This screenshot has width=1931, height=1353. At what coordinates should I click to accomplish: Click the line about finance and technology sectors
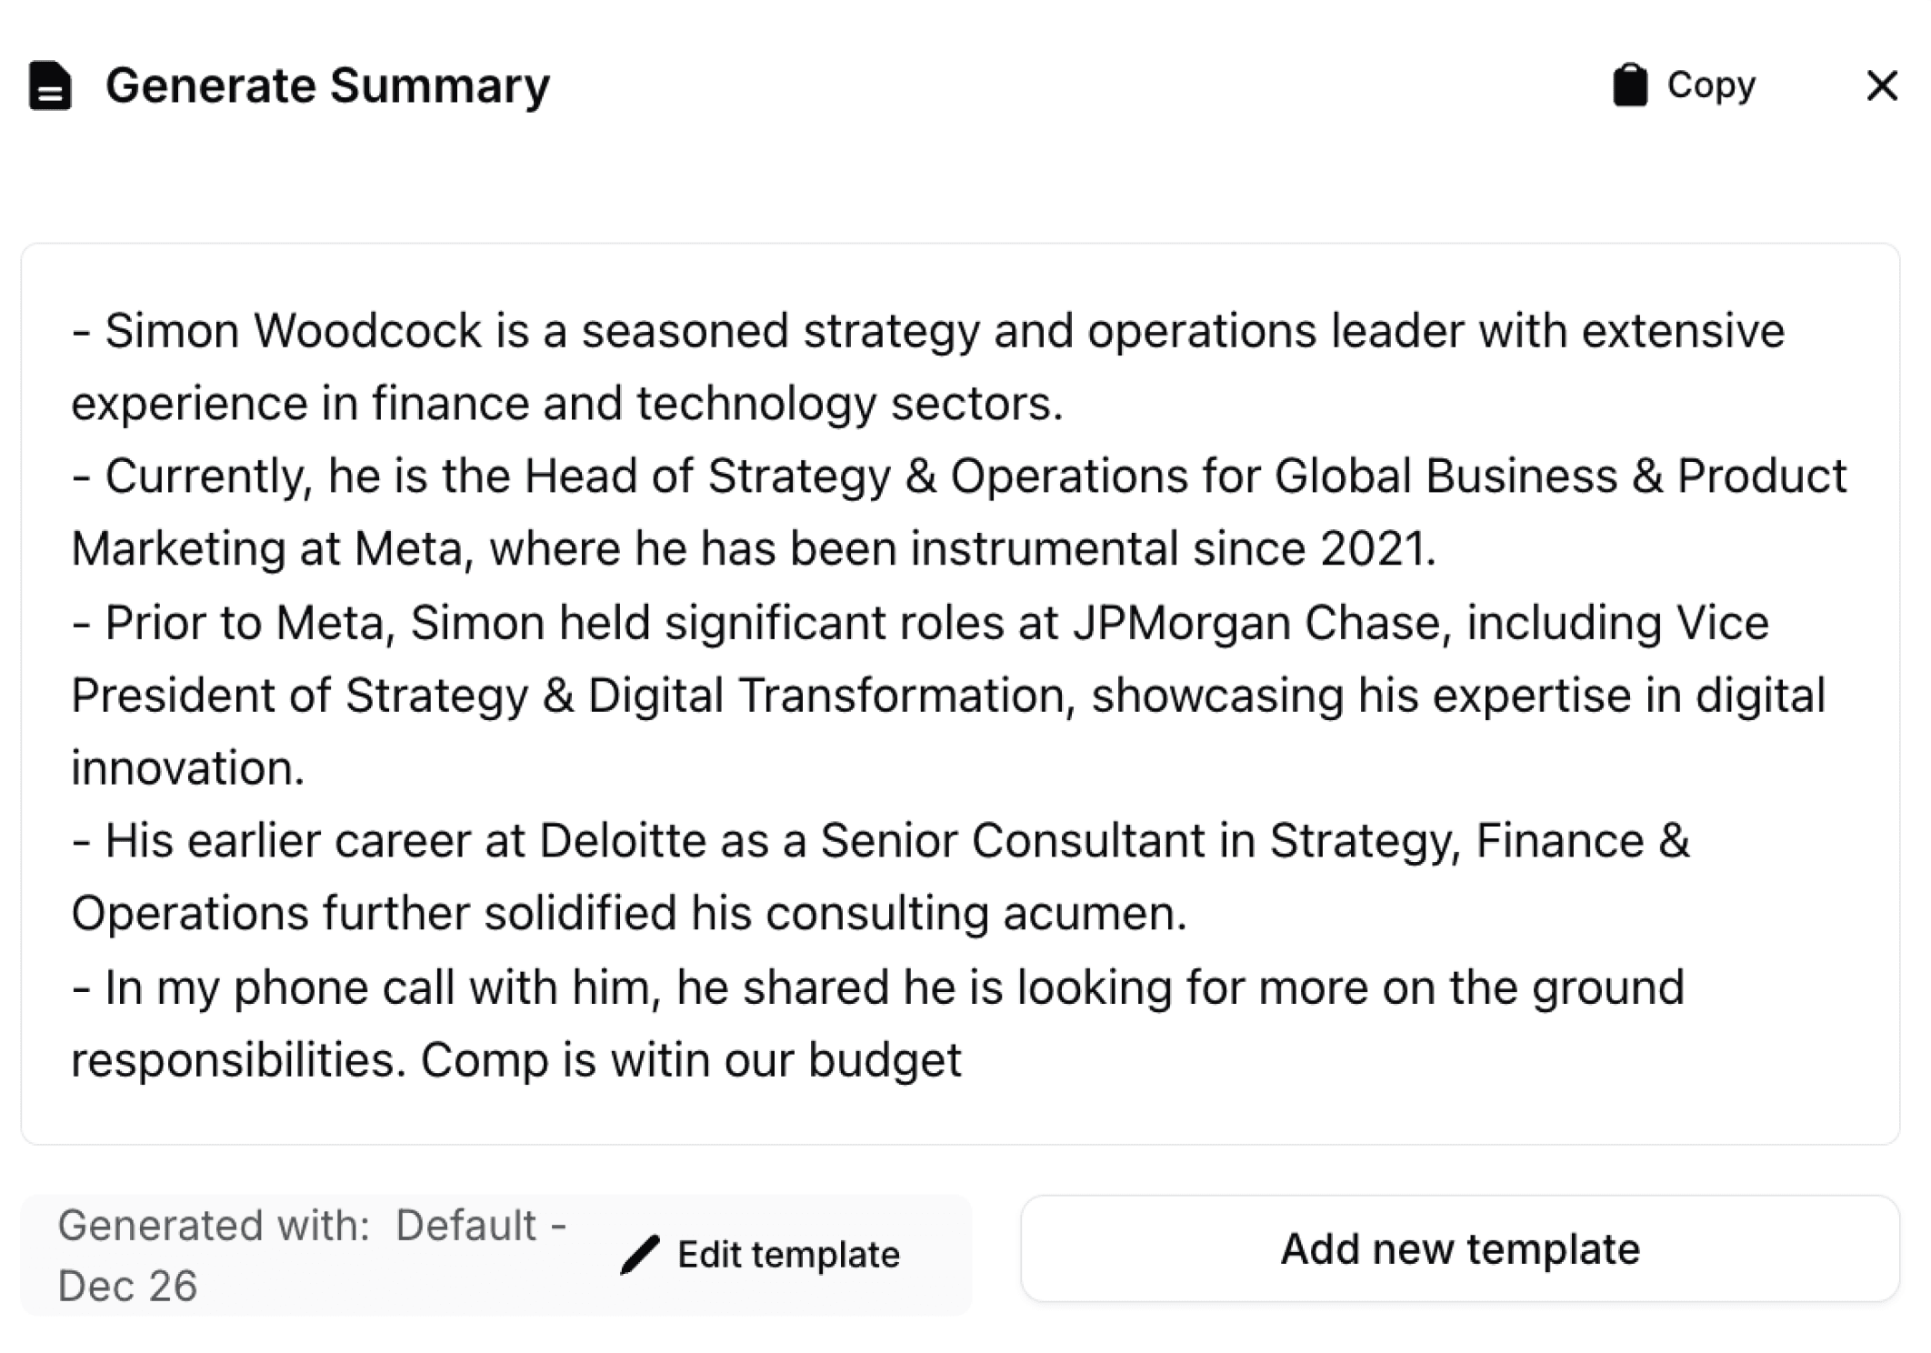[x=567, y=403]
